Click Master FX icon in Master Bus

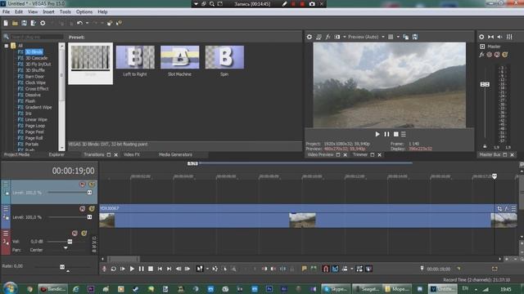481,55
